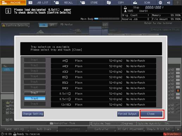Image resolution: width=182 pixels, height=136 pixels.
Task: Select highlighted Tray8 button
Action: pos(35,98)
